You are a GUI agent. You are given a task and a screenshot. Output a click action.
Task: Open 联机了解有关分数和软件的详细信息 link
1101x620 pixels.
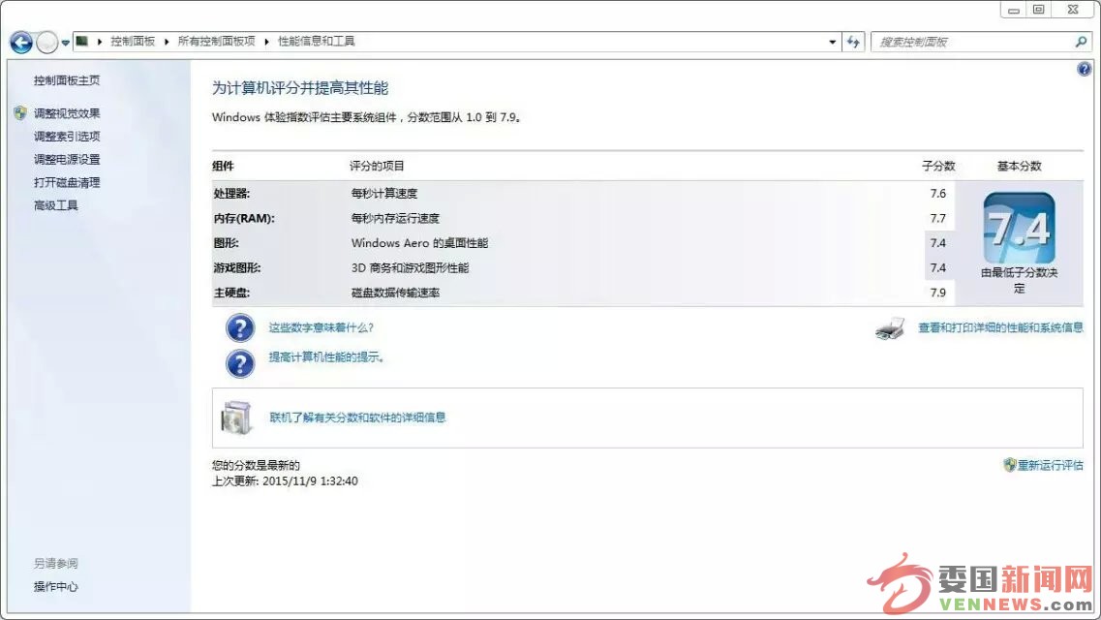[357, 418]
